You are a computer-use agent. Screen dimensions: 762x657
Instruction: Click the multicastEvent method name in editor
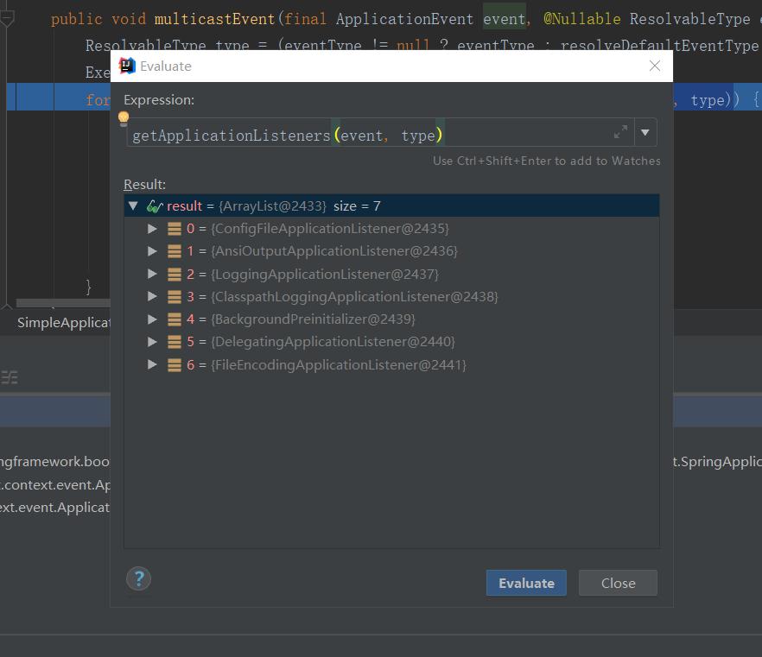214,19
